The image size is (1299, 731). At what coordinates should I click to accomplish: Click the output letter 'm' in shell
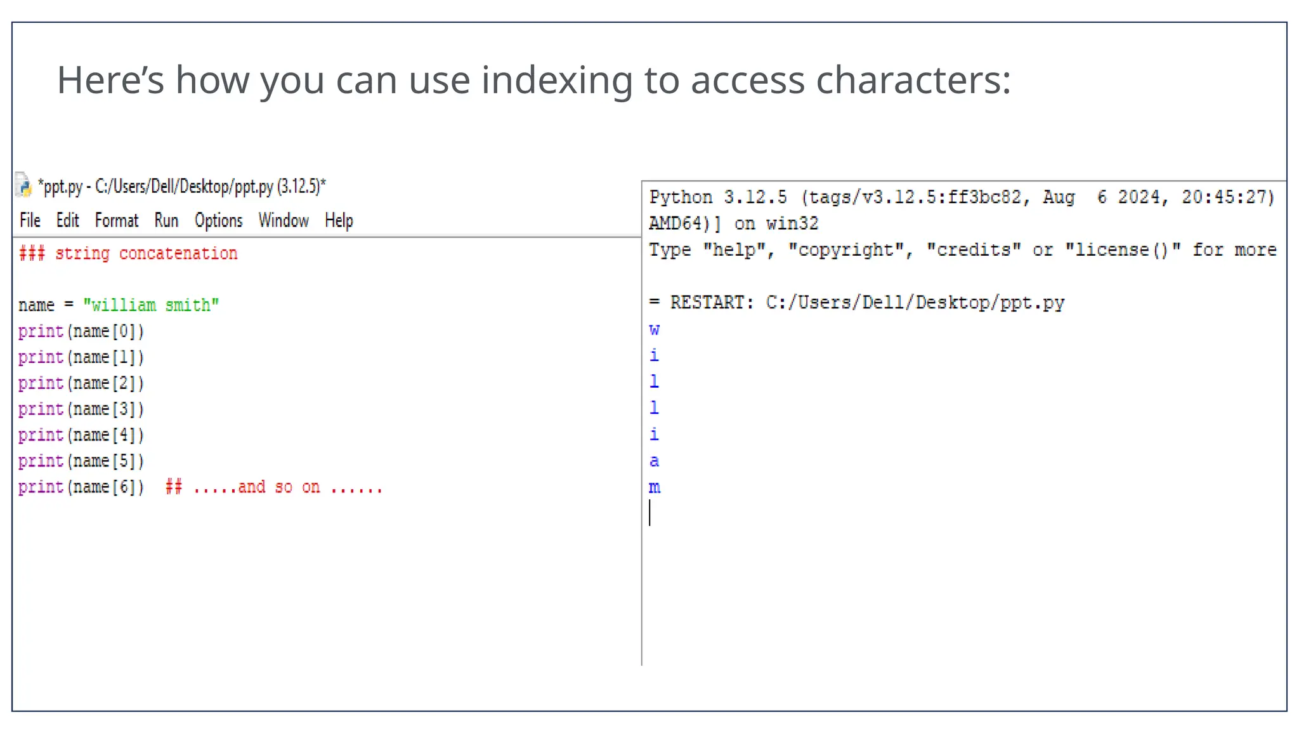tap(655, 487)
